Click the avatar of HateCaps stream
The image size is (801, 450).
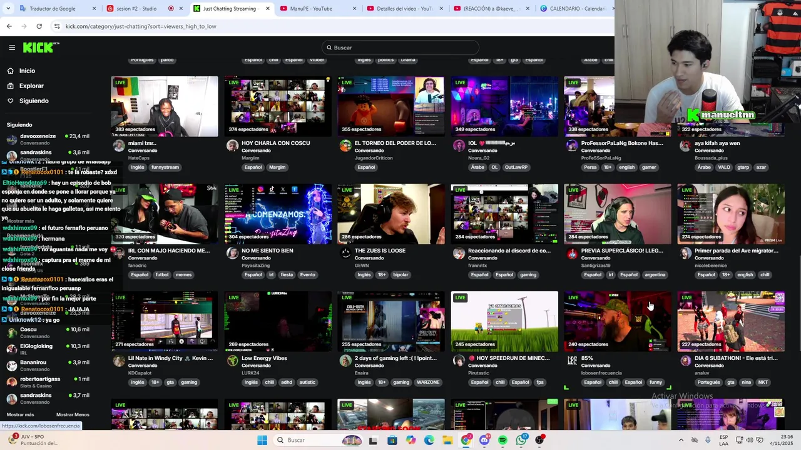coord(119,146)
